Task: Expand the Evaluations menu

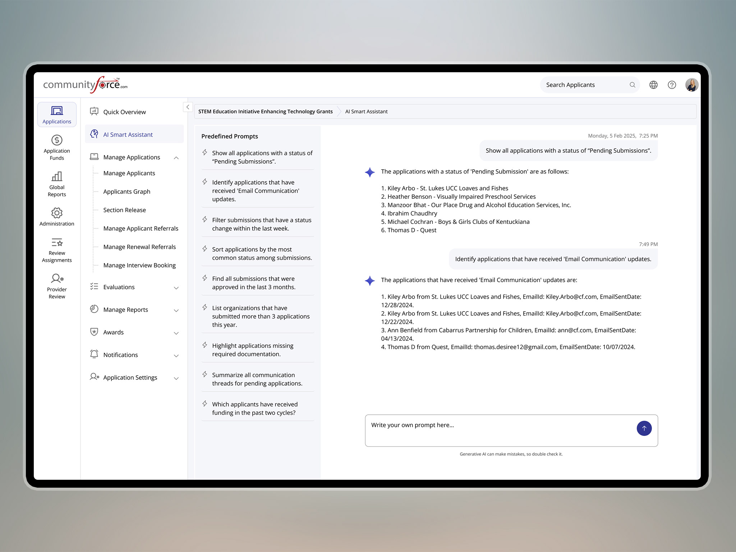Action: pos(176,288)
